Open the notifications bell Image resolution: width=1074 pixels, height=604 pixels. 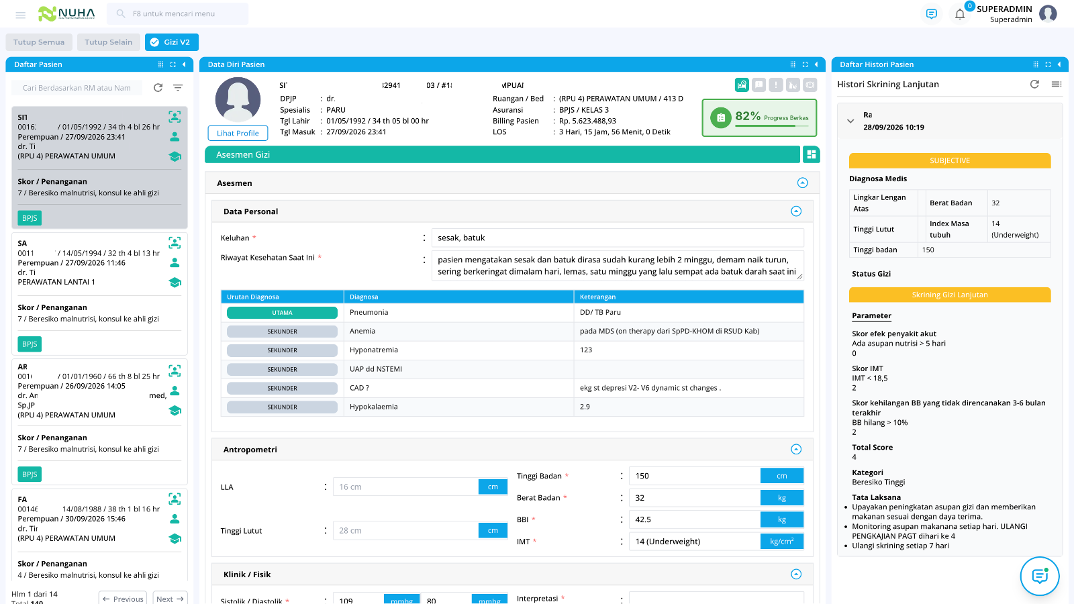coord(960,14)
